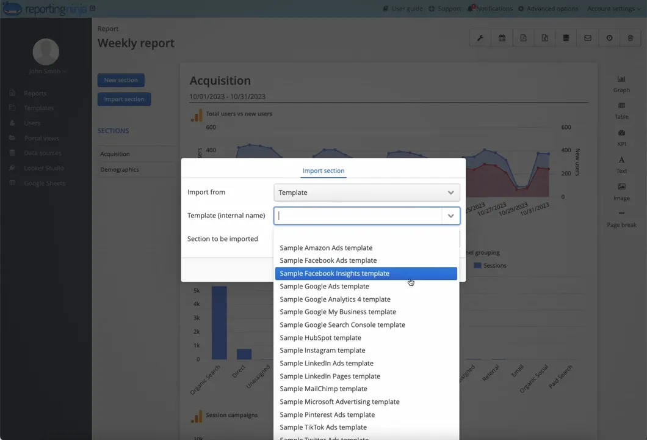The height and width of the screenshot is (440, 647).
Task: Click the PDF export icon
Action: click(x=523, y=38)
